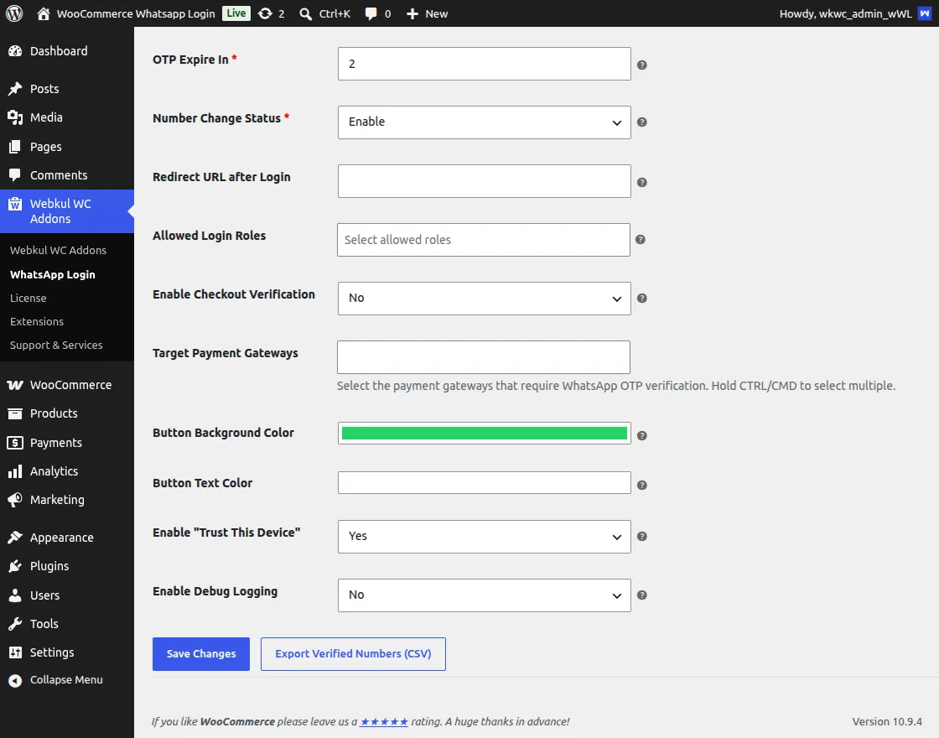Click the Payments dollar icon
This screenshot has height=738, width=939.
15,443
